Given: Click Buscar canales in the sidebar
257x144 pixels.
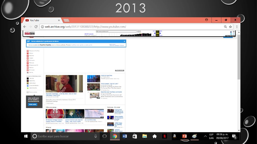Looking at the screenshot, I should coord(32,92).
